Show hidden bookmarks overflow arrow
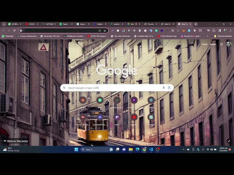234x175 pixels. click(x=208, y=36)
